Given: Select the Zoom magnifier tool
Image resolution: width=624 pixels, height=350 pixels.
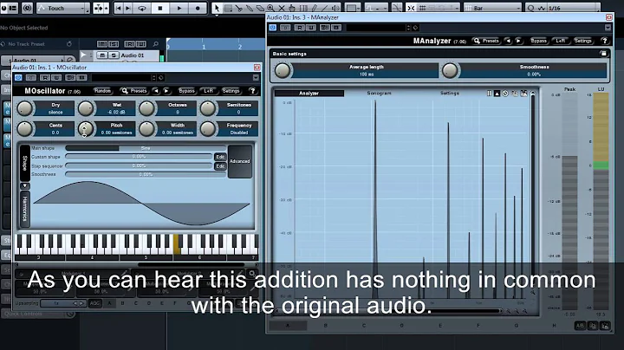Looking at the screenshot, I should pos(270,8).
